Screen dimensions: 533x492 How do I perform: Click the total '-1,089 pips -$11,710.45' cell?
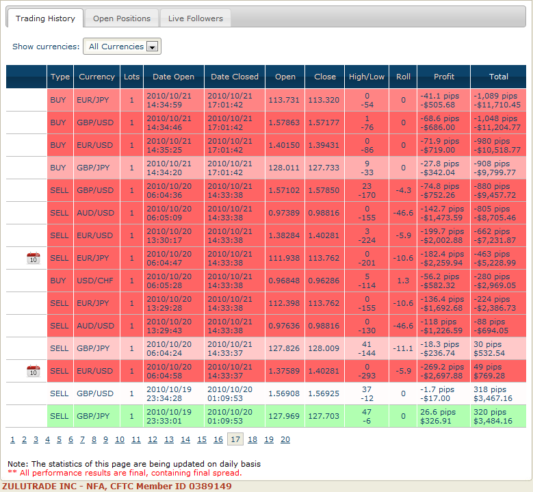click(x=498, y=101)
